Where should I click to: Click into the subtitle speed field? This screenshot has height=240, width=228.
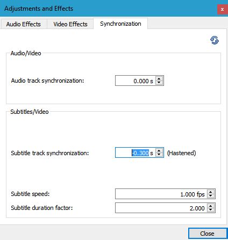pyautogui.click(x=161, y=194)
